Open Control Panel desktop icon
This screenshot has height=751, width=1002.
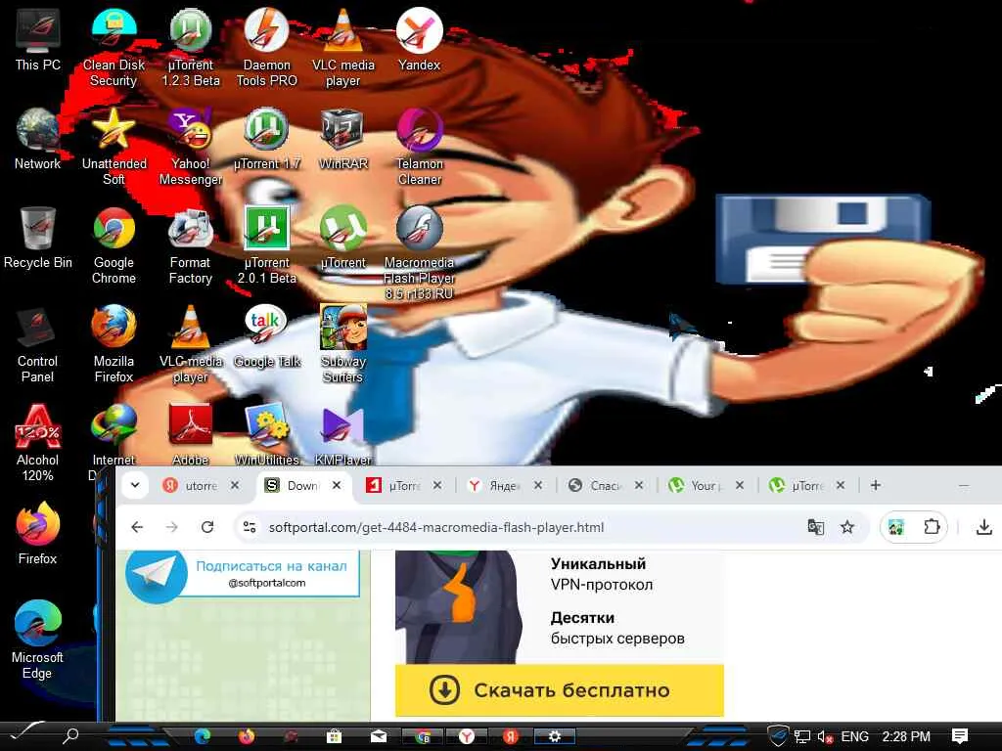(38, 345)
